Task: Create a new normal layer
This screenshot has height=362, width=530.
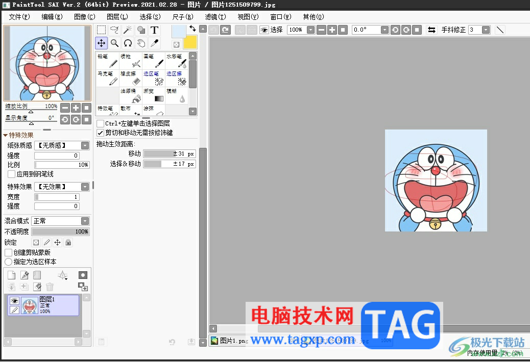Action: [12, 275]
